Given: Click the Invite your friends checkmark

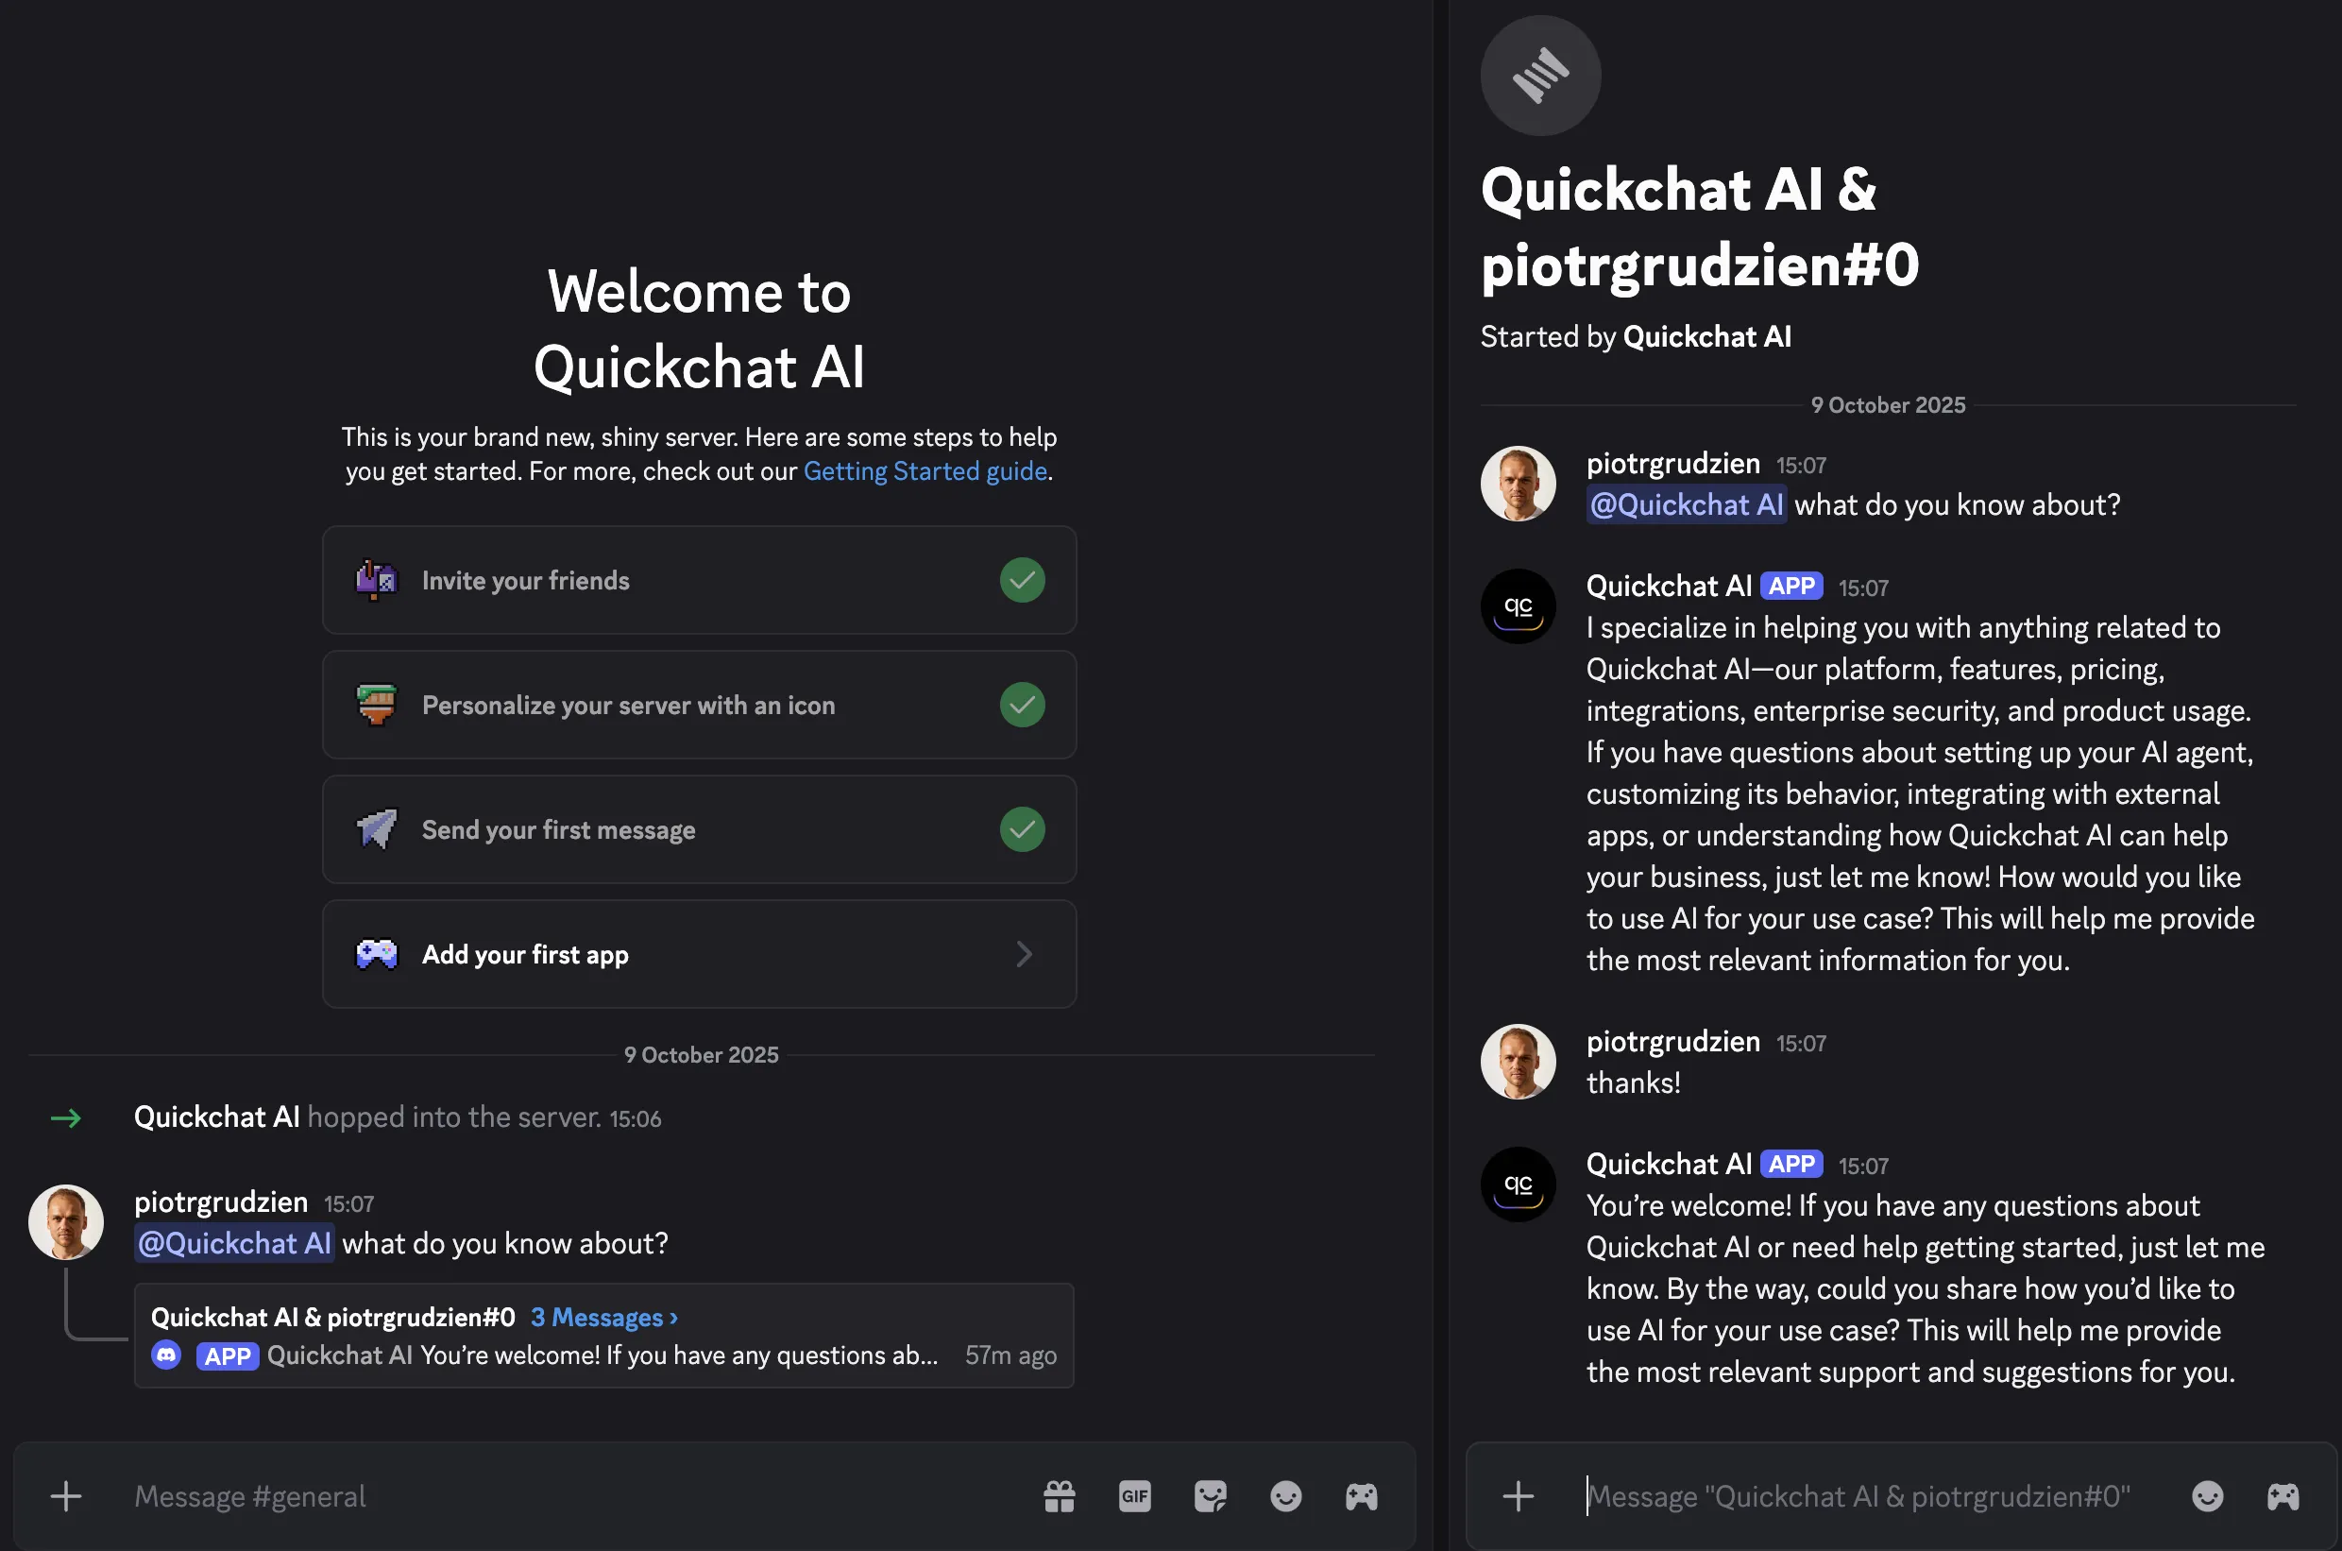Looking at the screenshot, I should click(x=1022, y=580).
